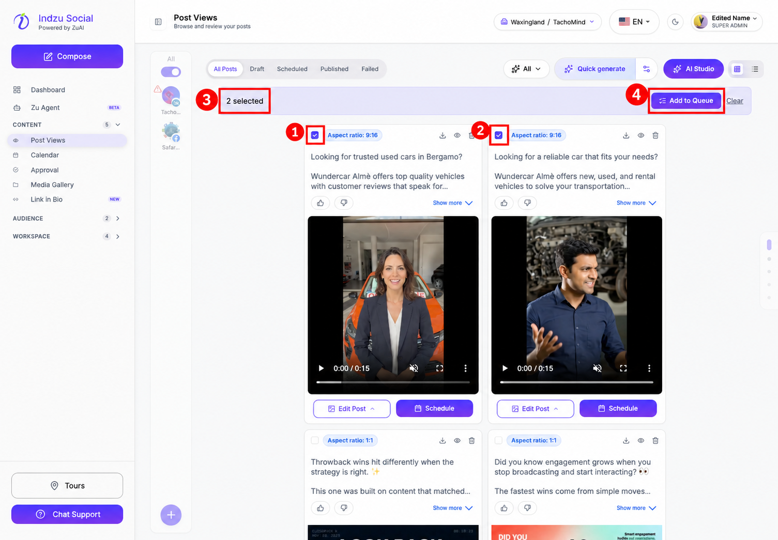
Task: Thumbs up the Bergamo cars post
Action: [321, 203]
